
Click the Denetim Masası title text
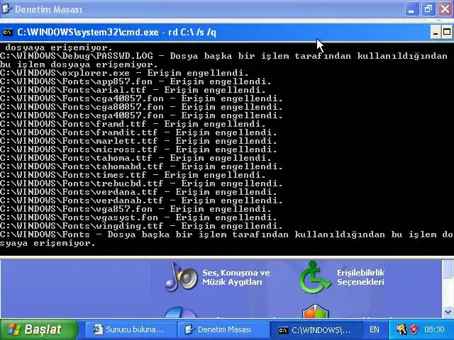(48, 9)
